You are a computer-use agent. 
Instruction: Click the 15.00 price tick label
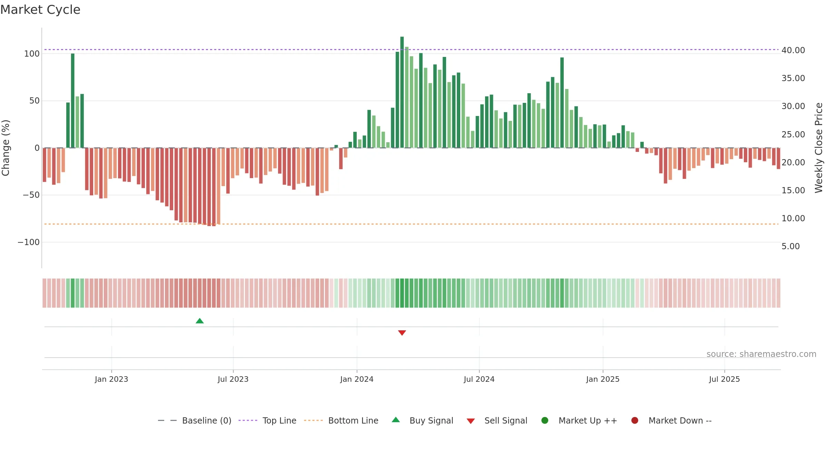tap(793, 191)
